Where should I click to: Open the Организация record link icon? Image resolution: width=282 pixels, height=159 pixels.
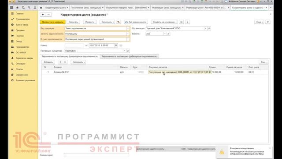click(x=209, y=28)
